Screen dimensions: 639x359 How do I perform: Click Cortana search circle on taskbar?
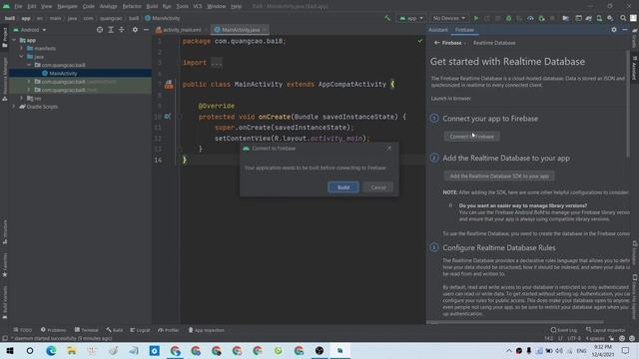pos(30,350)
